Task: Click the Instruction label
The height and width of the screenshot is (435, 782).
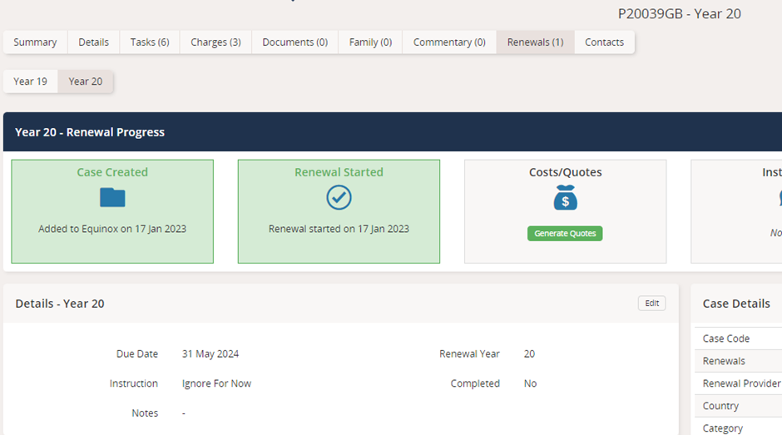Action: [x=134, y=383]
